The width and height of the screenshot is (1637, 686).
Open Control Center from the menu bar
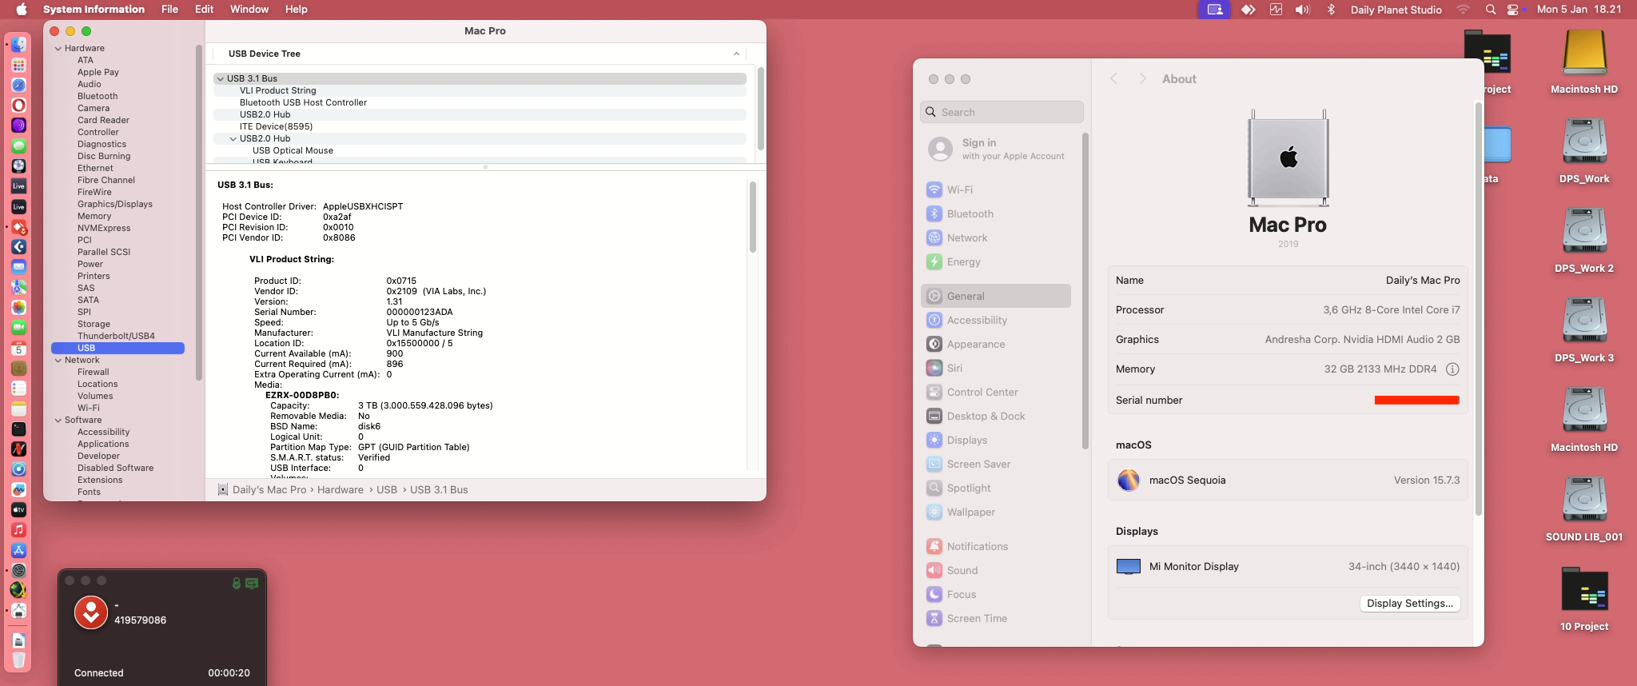[x=1512, y=10]
